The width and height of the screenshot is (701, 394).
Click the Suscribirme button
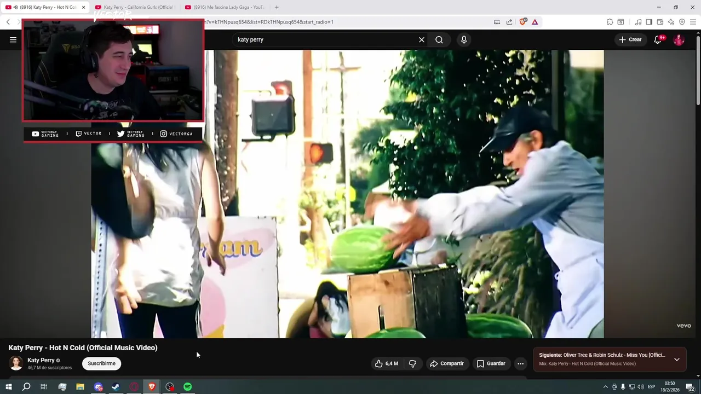pyautogui.click(x=101, y=363)
